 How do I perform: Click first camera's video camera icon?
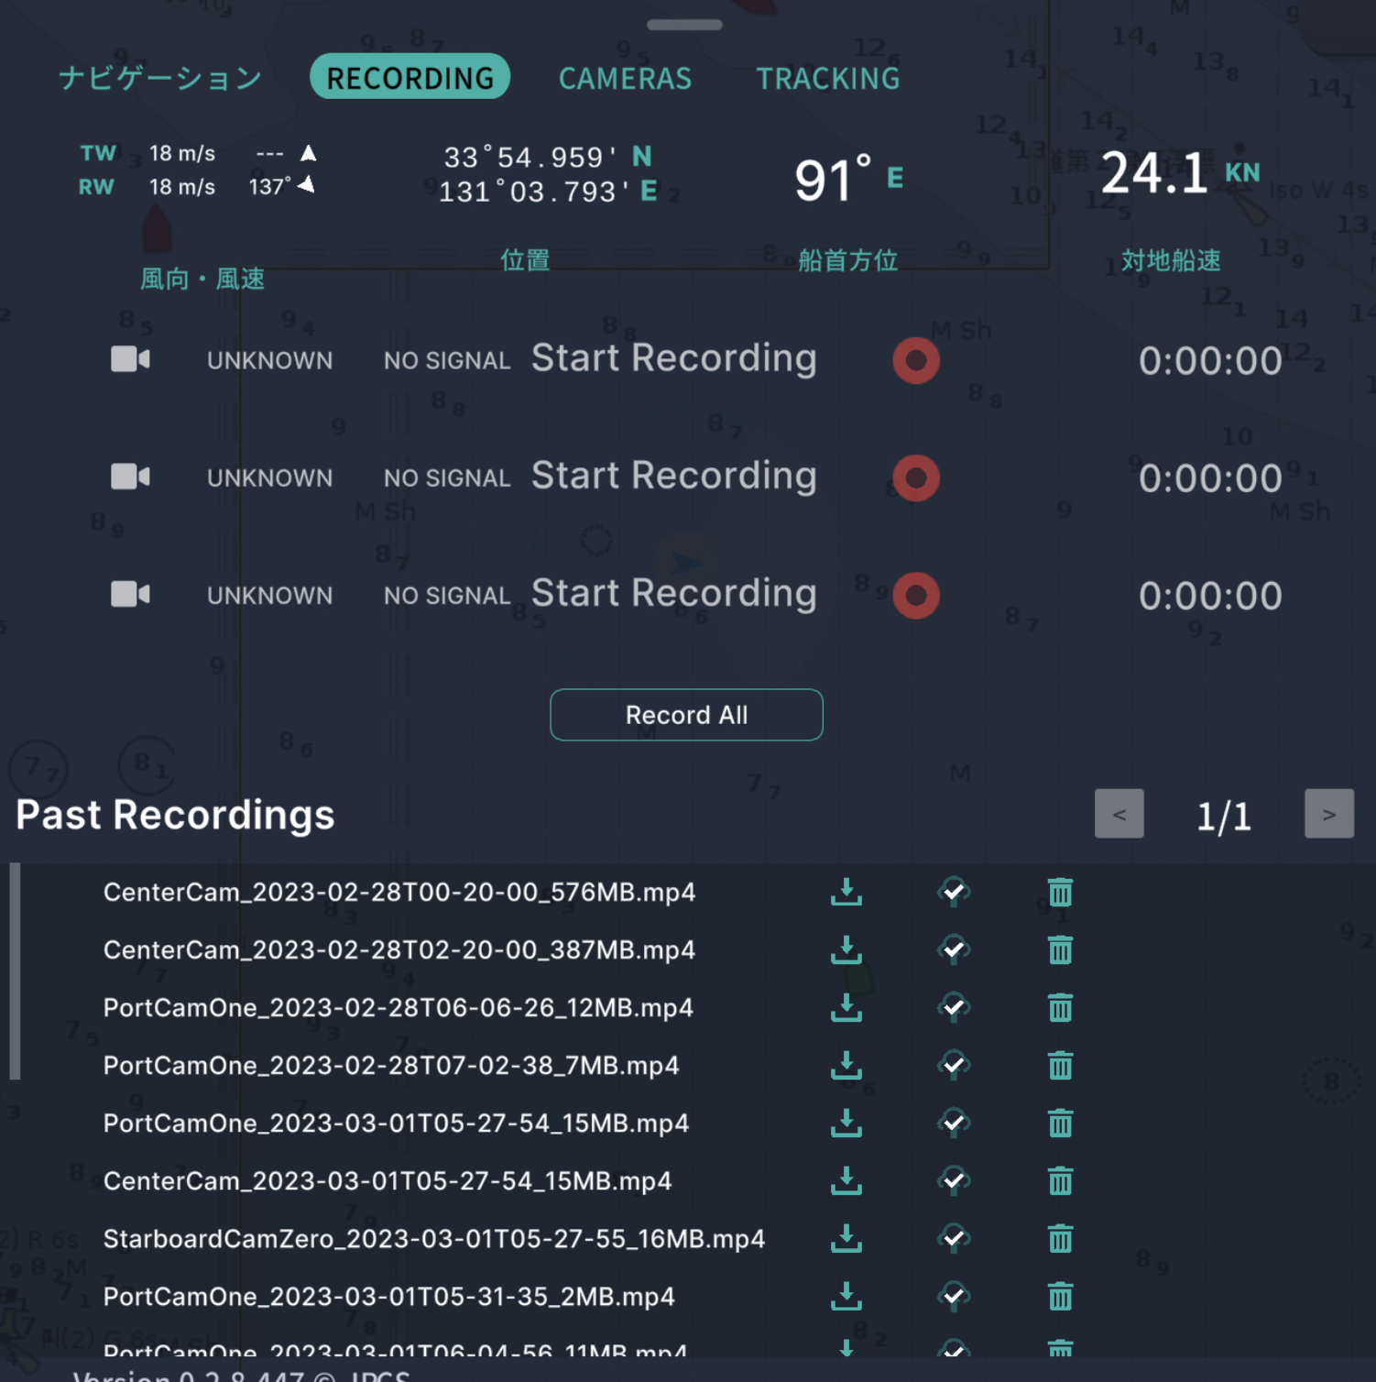pyautogui.click(x=130, y=359)
